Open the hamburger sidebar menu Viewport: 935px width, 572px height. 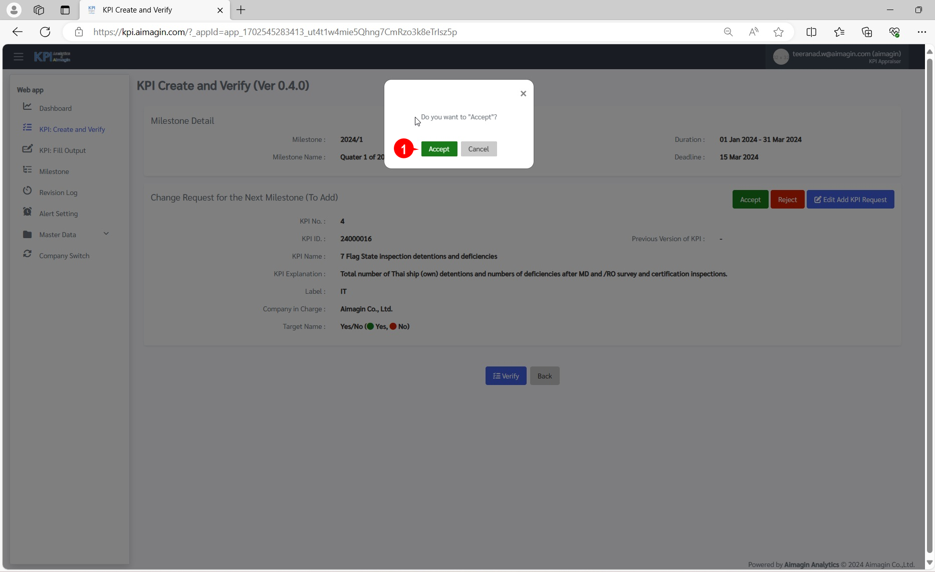[x=19, y=57]
